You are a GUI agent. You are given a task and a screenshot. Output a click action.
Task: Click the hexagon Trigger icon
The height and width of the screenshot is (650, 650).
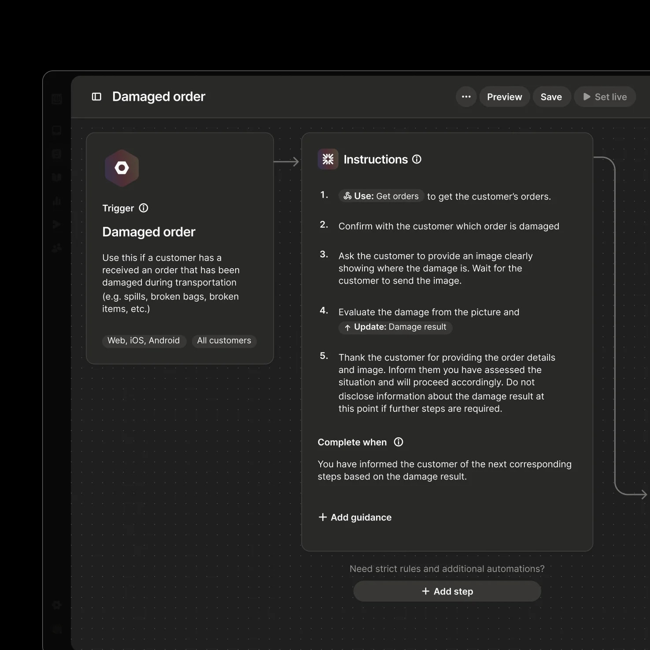122,168
